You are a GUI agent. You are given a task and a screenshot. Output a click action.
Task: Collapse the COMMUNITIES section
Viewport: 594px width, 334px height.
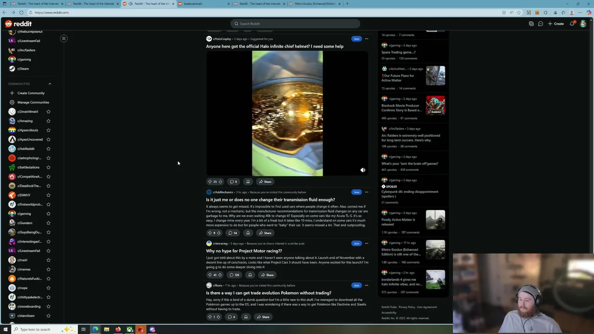click(50, 84)
